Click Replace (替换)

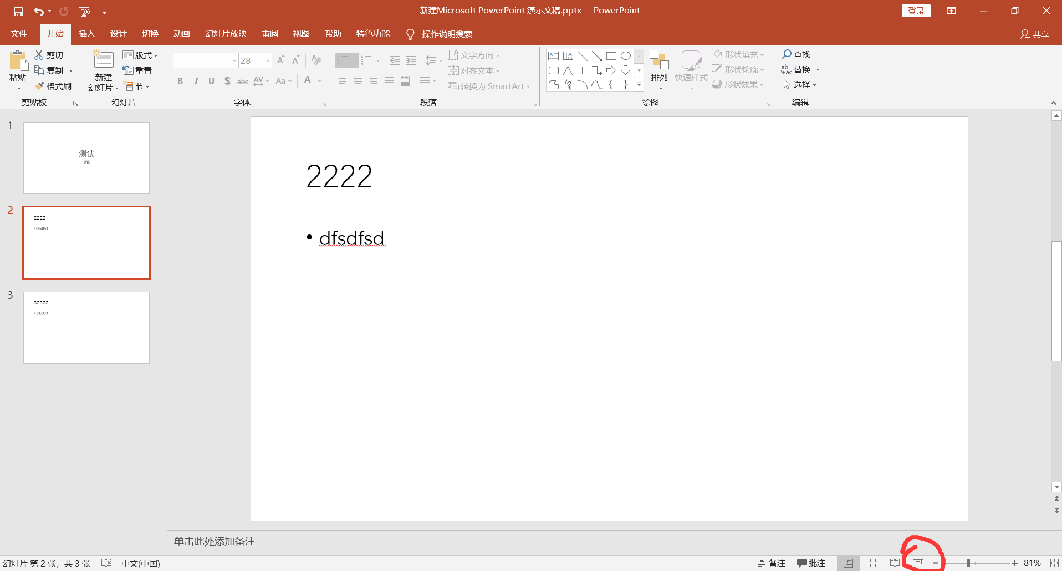click(796, 69)
